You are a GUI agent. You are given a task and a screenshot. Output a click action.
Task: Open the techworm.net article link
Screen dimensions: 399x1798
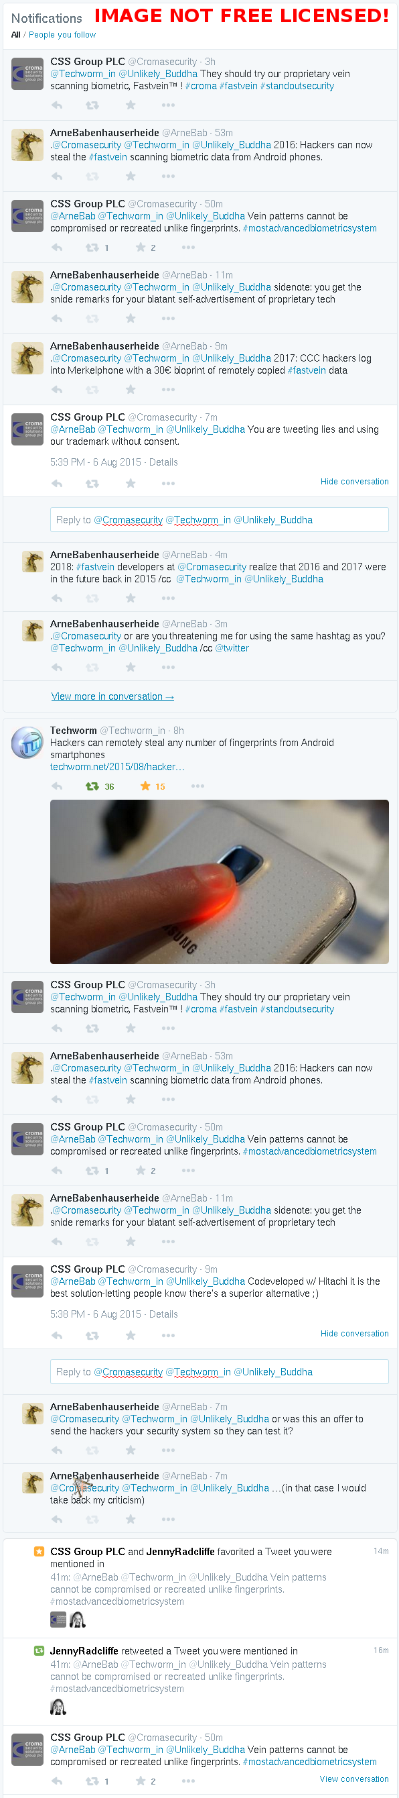[117, 767]
